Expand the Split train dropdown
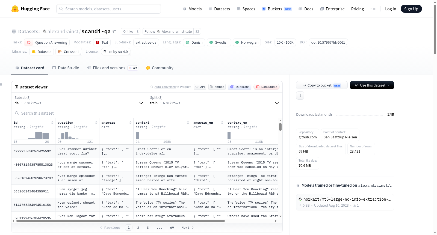Screen dimensions: 437x235 click(x=214, y=100)
